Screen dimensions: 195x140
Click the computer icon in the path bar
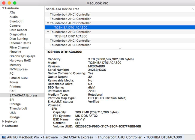coord(3,137)
